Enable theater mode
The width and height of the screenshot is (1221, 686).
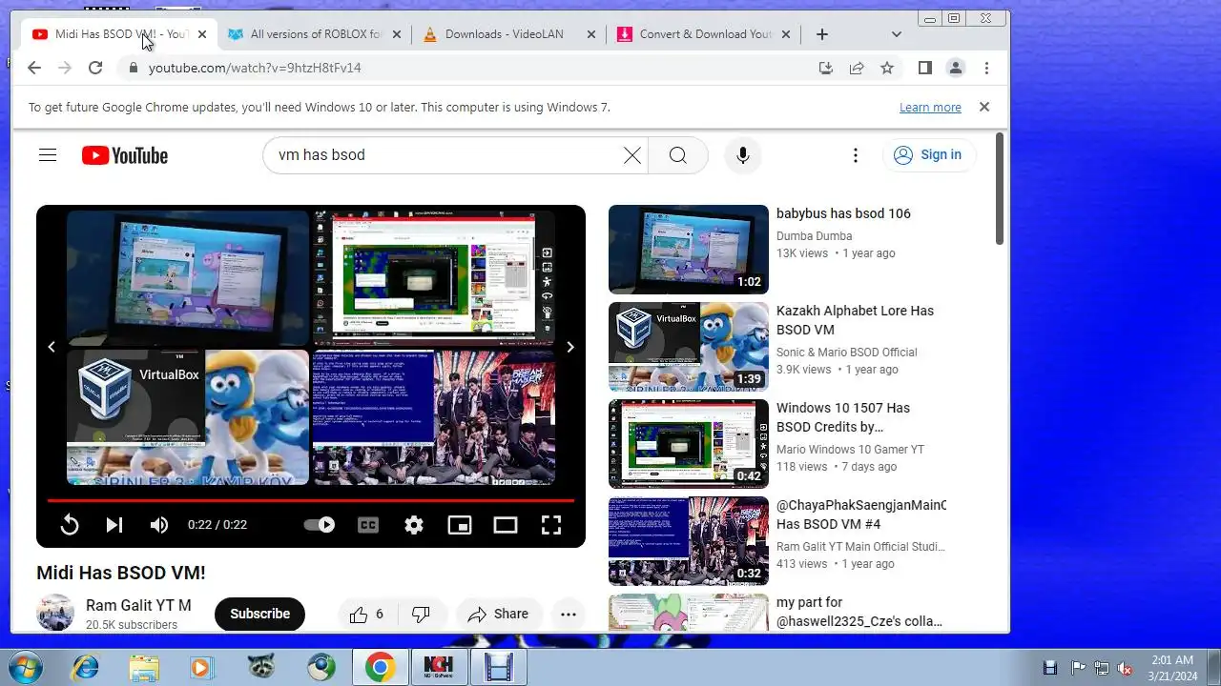(506, 525)
